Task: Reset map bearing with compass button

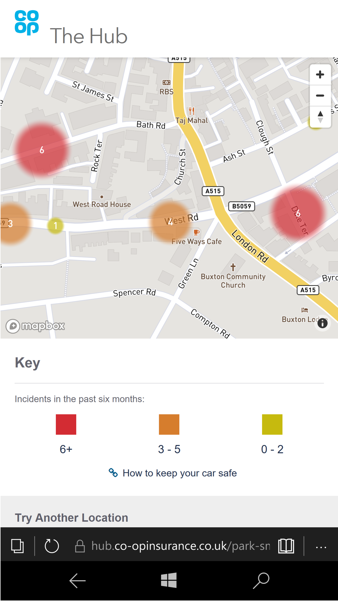Action: coord(320,117)
